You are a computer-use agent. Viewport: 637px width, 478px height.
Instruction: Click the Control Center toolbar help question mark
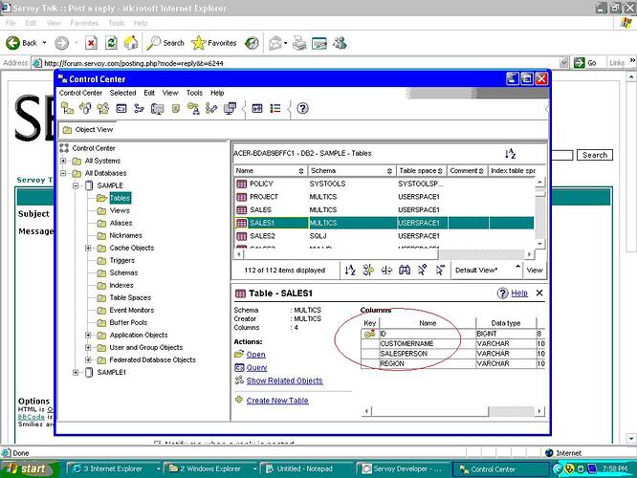click(x=302, y=108)
